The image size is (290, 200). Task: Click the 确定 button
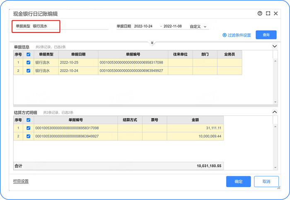(238, 181)
